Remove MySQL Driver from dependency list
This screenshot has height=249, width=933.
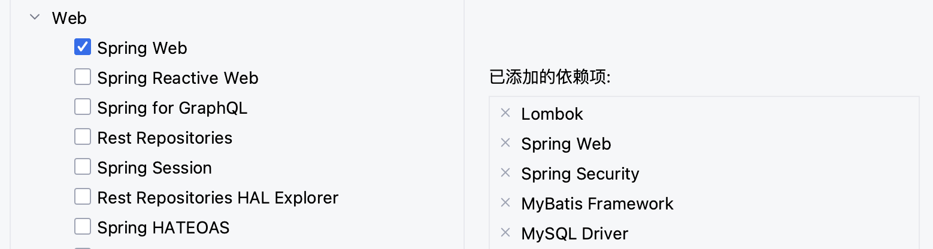505,233
